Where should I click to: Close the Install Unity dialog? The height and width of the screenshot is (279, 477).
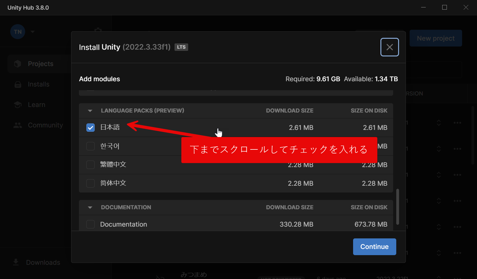click(x=389, y=47)
